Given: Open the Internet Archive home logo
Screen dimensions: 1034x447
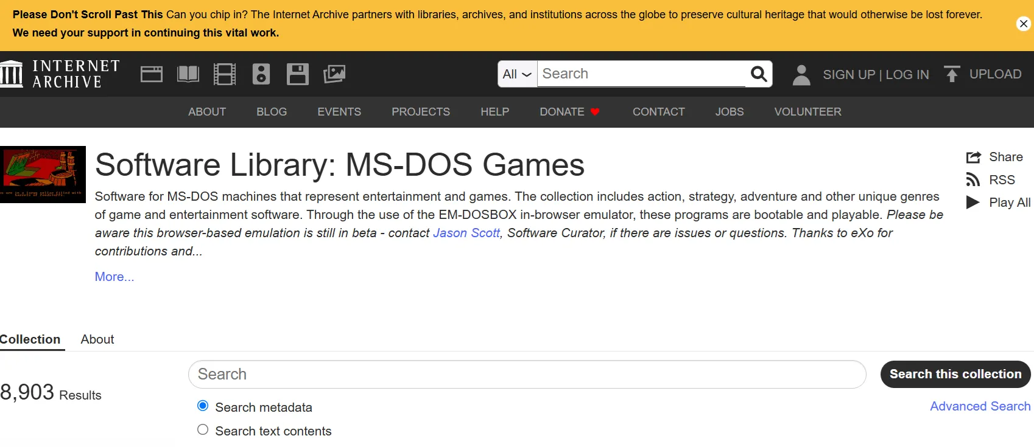Looking at the screenshot, I should click(x=60, y=74).
